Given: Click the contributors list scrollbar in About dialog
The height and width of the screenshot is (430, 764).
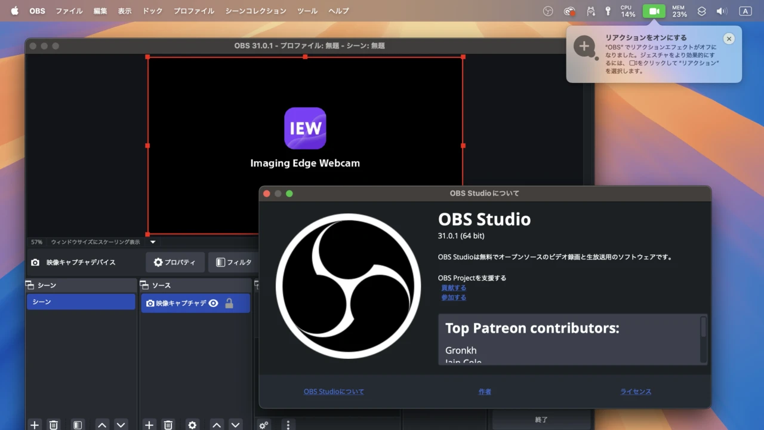Looking at the screenshot, I should [703, 328].
